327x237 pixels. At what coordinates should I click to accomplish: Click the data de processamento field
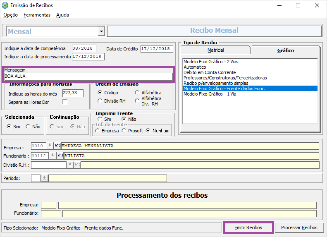(88, 57)
